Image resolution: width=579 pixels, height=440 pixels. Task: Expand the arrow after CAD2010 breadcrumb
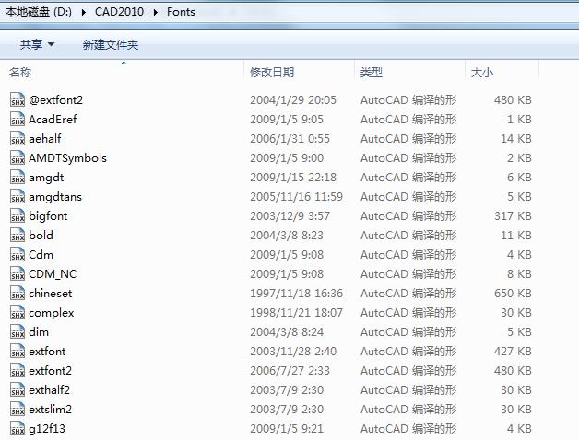pos(156,12)
